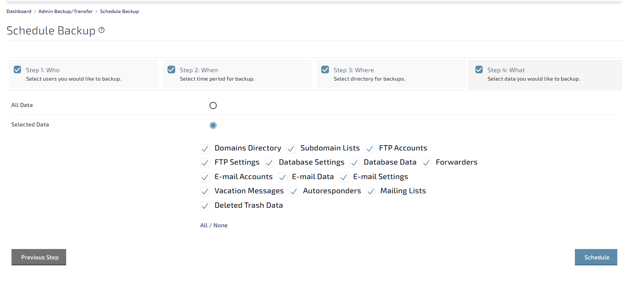The height and width of the screenshot is (296, 628).
Task: Uncheck the Deleted Trash Data checkbox
Action: tap(205, 206)
